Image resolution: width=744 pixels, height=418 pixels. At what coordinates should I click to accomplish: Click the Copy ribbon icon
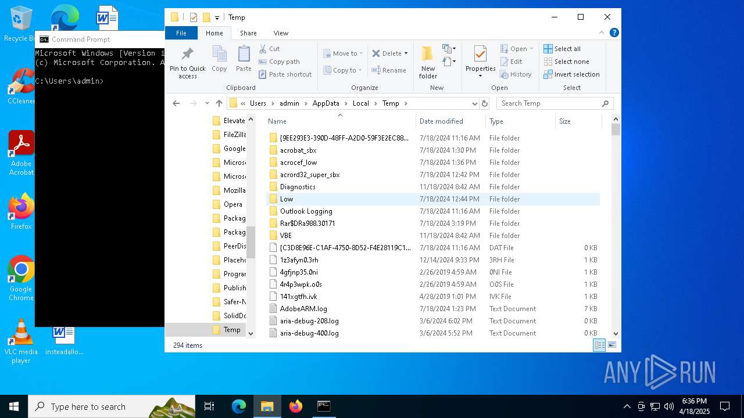click(x=219, y=59)
